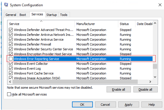The height and width of the screenshot is (110, 164).
Task: Check the Windows Error Reporting Service checkbox
Action: [11, 59]
